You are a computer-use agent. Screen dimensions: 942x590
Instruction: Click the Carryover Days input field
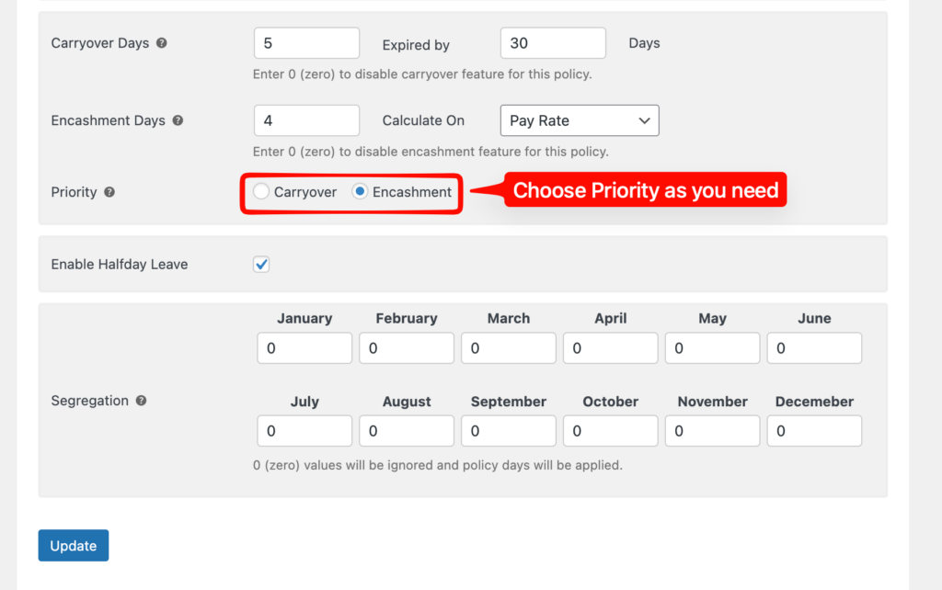[306, 43]
